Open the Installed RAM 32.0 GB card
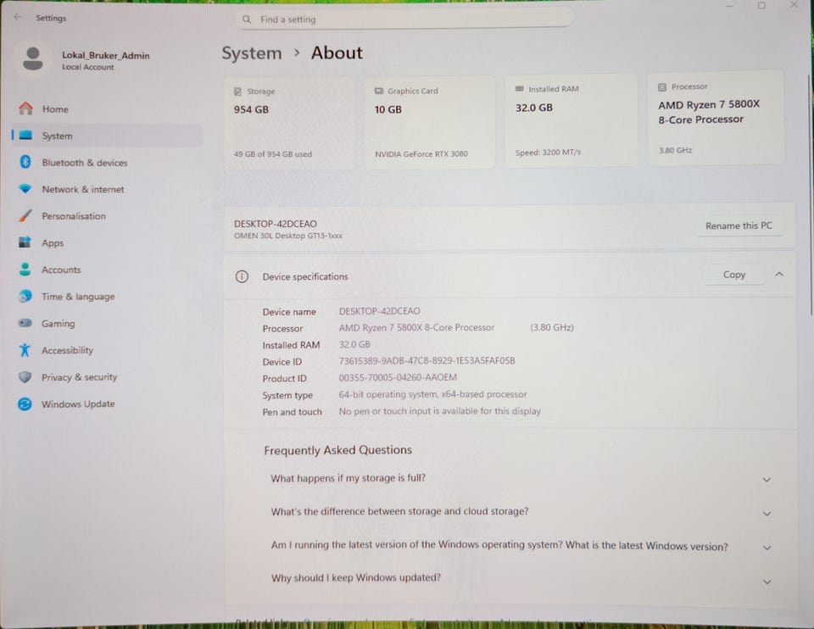This screenshot has height=629, width=814. pyautogui.click(x=571, y=120)
